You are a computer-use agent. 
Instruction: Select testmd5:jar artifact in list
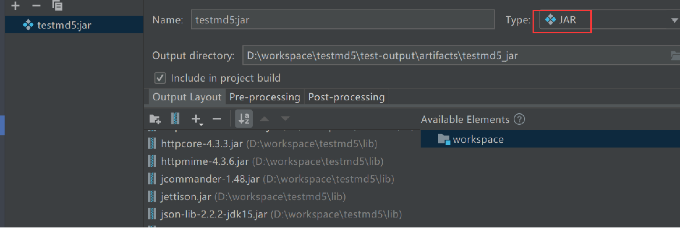(x=74, y=24)
